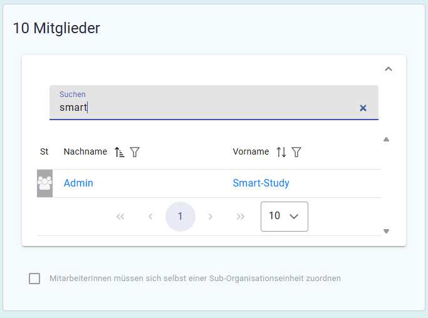Click into the Suchen search field
The image size is (428, 318).
[x=207, y=108]
